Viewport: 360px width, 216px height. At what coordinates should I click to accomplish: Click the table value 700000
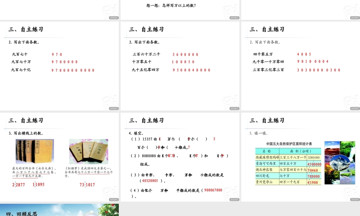click(314, 176)
